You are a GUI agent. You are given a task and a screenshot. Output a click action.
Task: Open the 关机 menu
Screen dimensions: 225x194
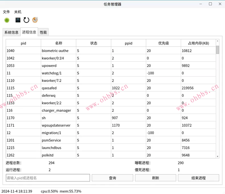click(18, 12)
